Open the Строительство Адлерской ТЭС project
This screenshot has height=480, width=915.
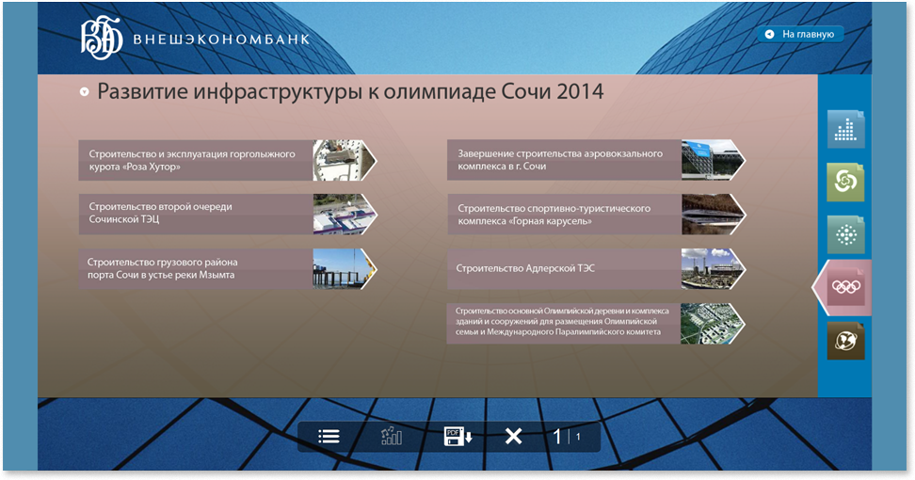click(x=597, y=269)
